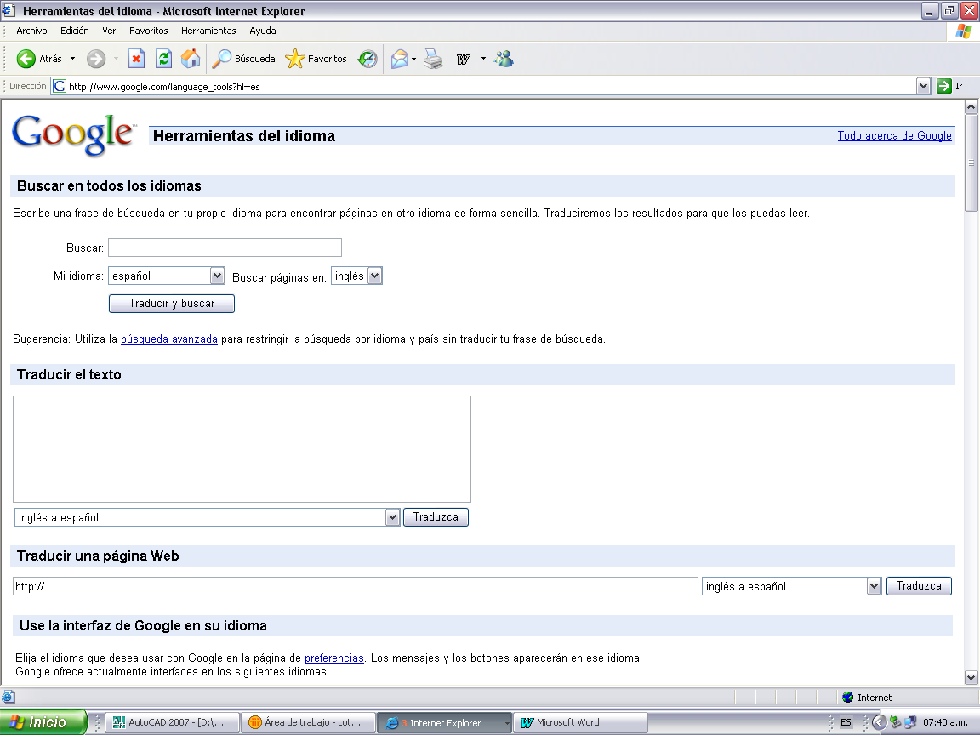Screen dimensions: 980x735
Task: Expand the Edit with Word dropdown arrow
Action: (483, 59)
